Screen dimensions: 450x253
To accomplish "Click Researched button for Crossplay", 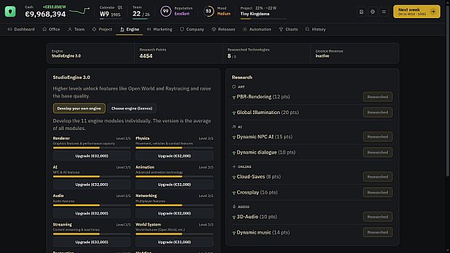I will pos(377,192).
